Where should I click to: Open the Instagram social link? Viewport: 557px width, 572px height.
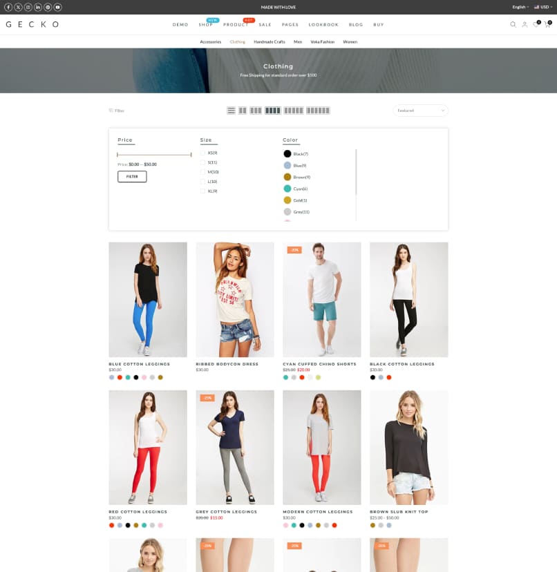point(28,8)
